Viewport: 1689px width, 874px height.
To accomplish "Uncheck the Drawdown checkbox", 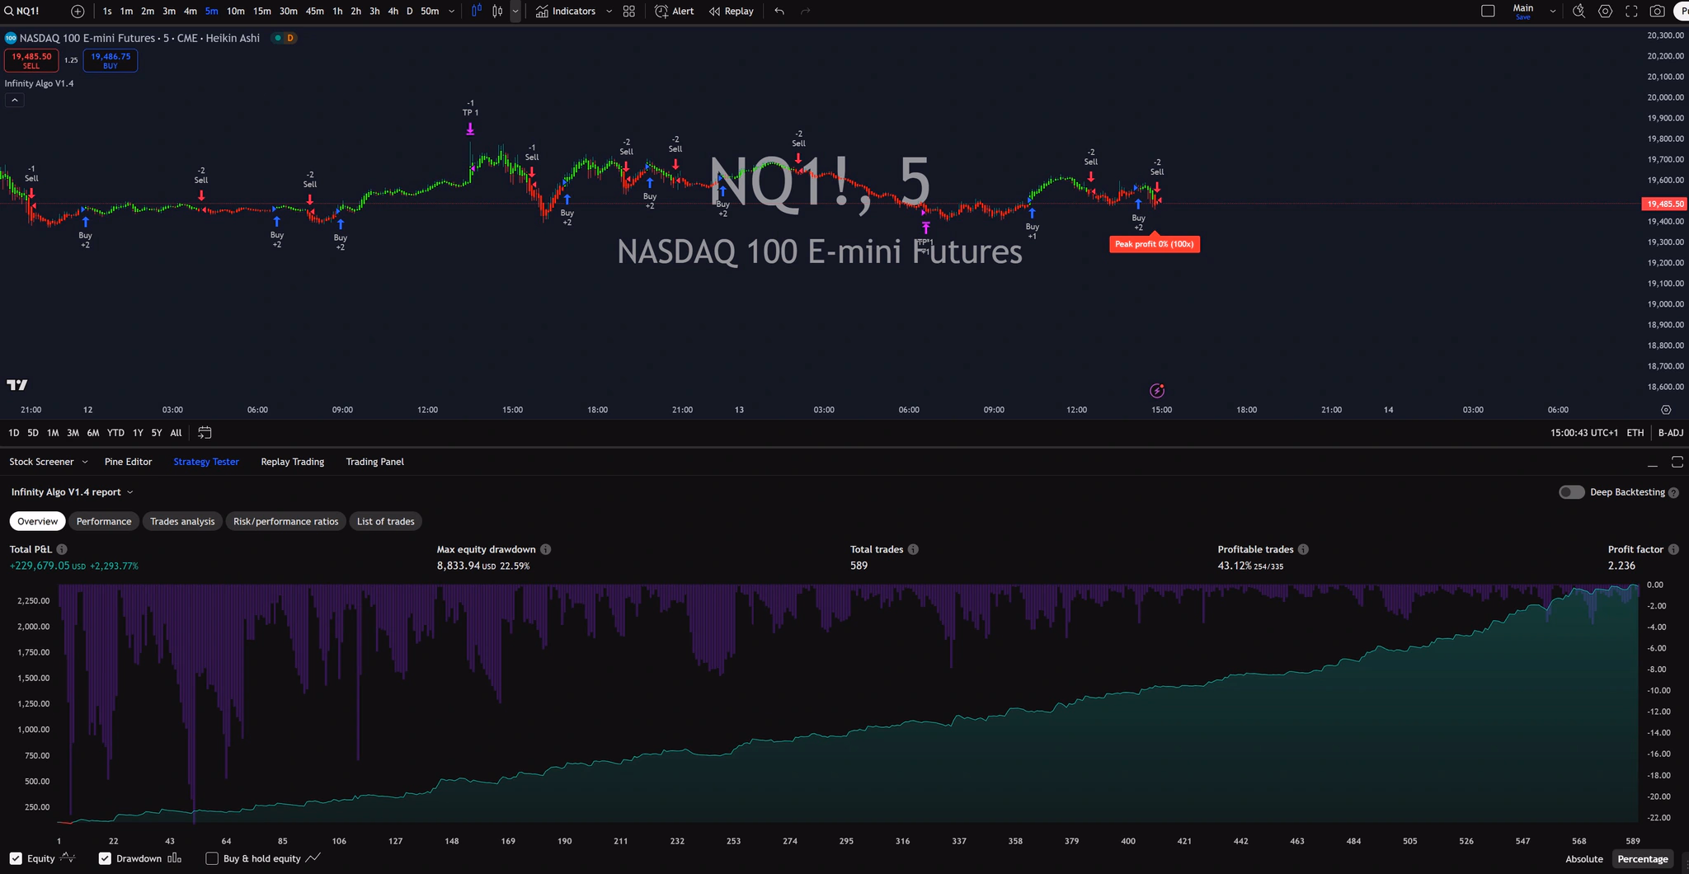I will click(x=105, y=858).
